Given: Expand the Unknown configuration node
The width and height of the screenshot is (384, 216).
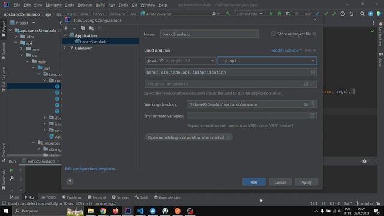Looking at the screenshot, I should click(x=65, y=48).
